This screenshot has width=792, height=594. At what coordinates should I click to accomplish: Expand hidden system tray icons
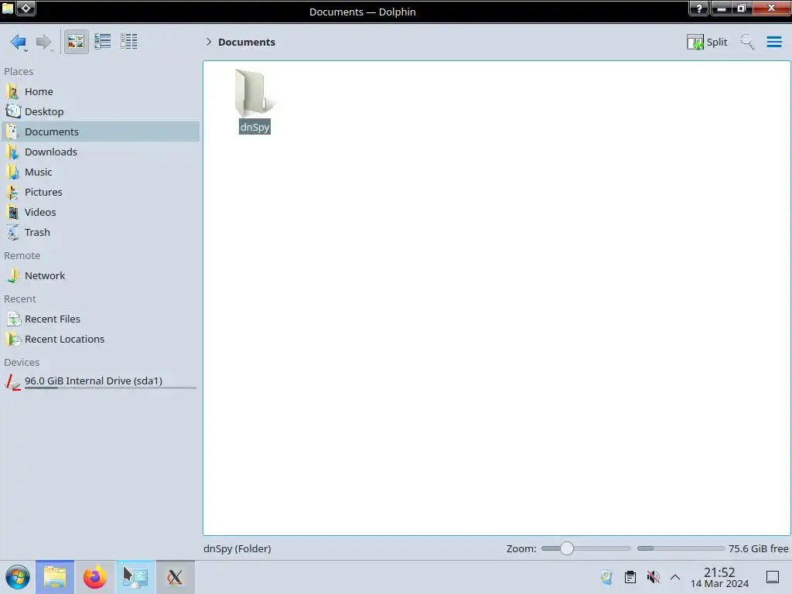tap(674, 577)
